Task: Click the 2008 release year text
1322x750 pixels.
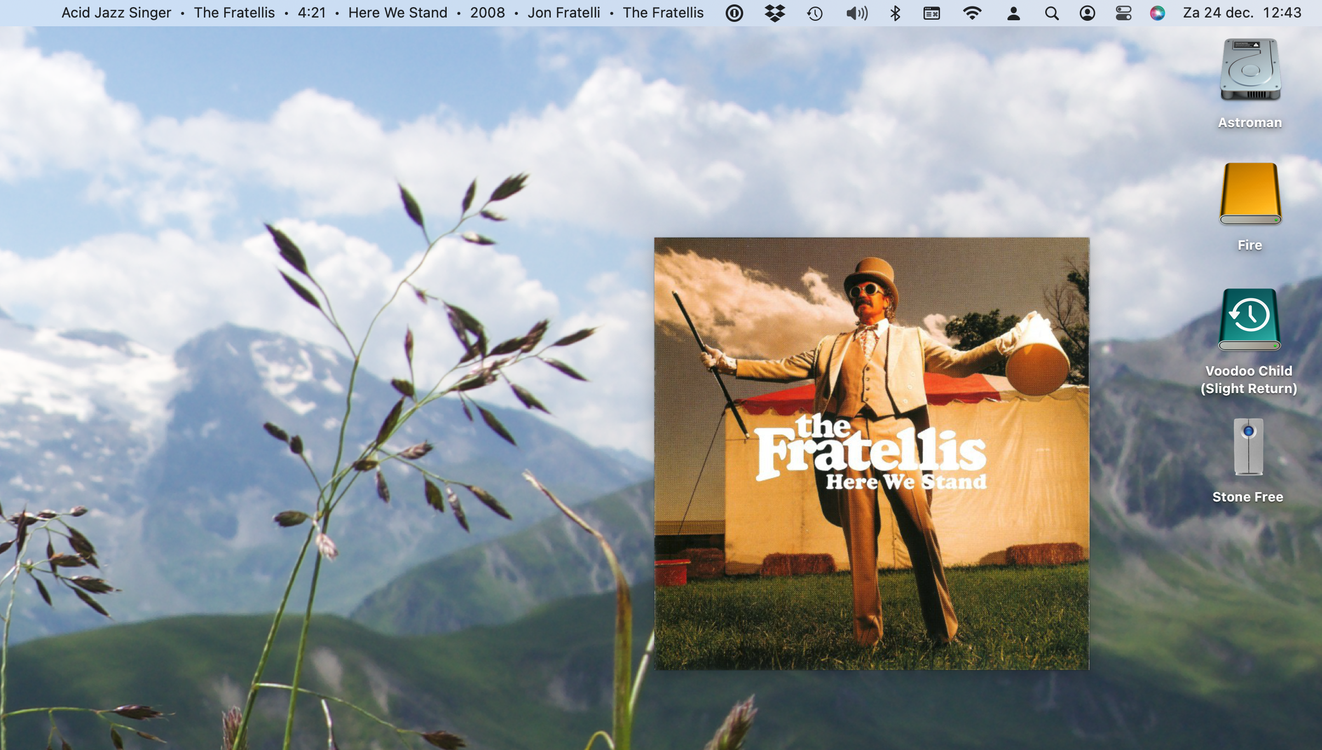Action: pos(487,13)
